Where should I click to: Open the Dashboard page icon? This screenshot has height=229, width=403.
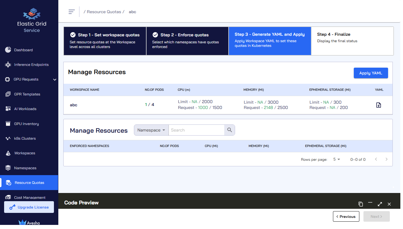pyautogui.click(x=8, y=50)
